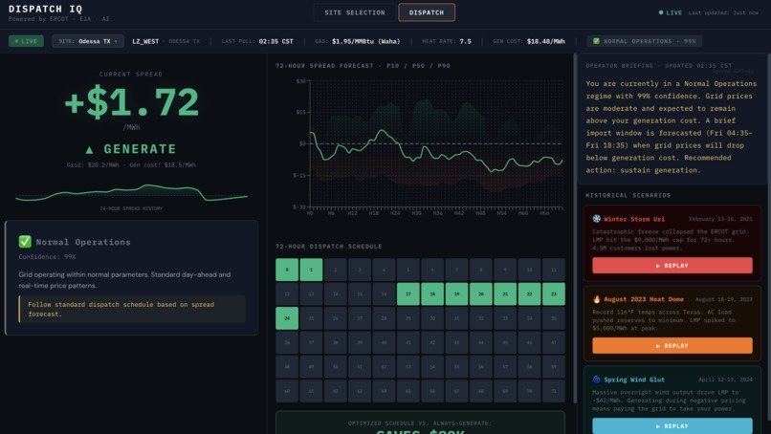Screen dimensions: 771x434
Task: Replay the Spring Wind Glut scenario
Action: pos(672,425)
